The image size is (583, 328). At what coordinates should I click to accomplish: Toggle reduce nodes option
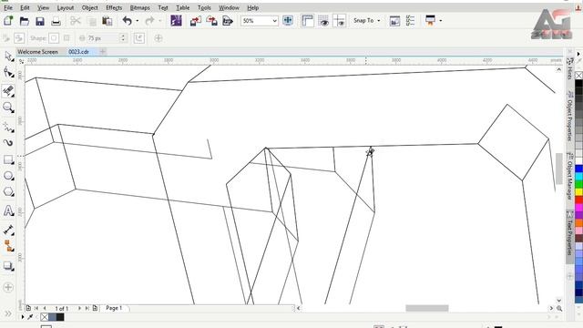[139, 38]
